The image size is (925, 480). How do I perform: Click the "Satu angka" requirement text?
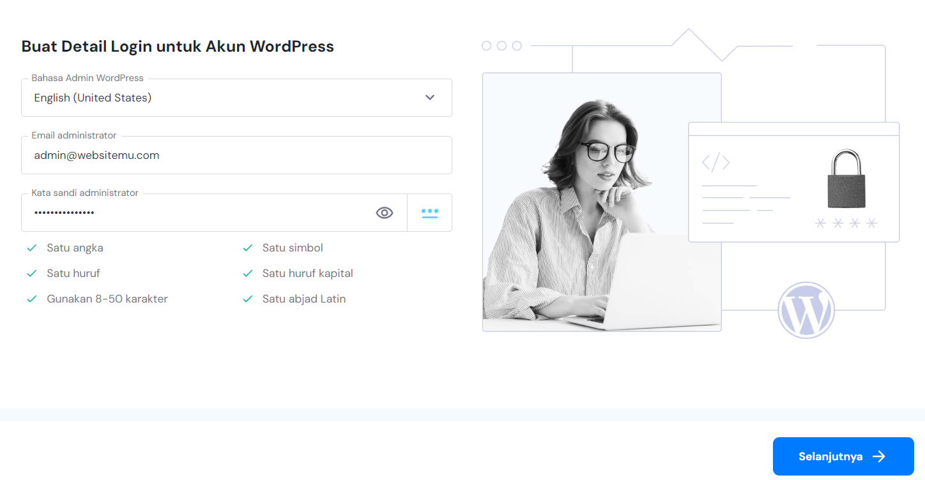point(75,248)
